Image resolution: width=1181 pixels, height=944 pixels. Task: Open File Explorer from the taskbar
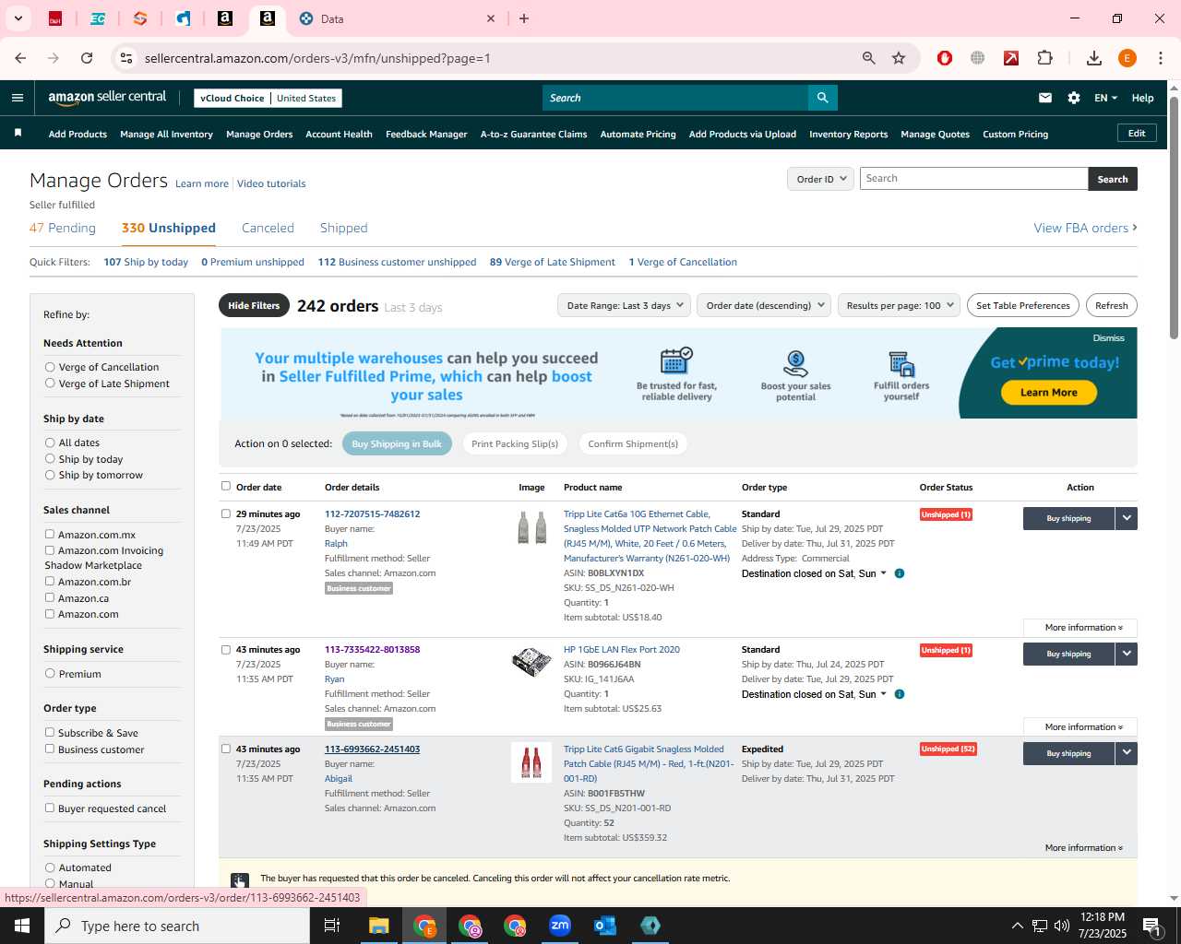pos(379,926)
